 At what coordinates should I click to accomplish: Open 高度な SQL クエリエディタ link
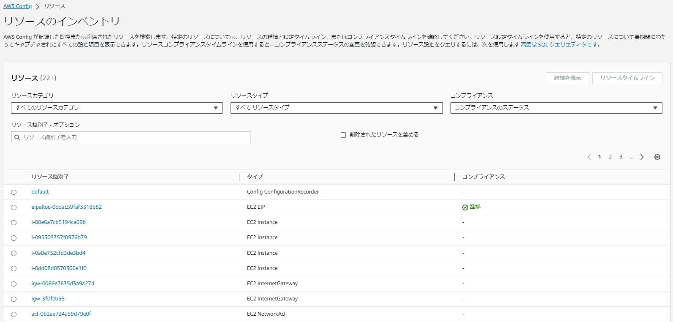tap(560, 44)
